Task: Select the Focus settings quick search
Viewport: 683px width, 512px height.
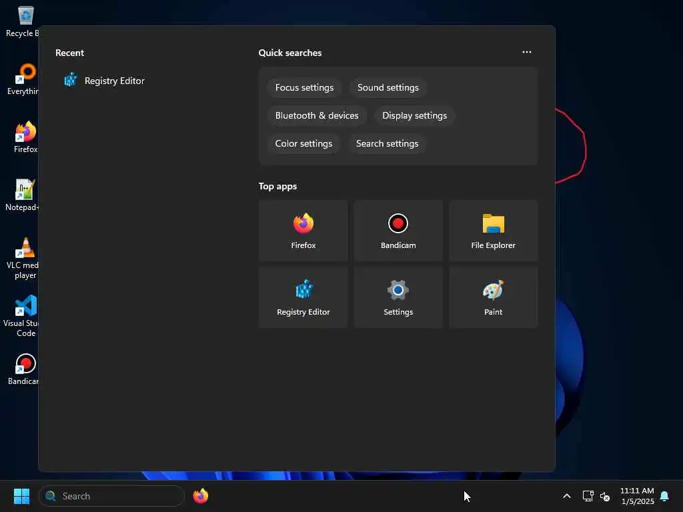Action: 304,87
